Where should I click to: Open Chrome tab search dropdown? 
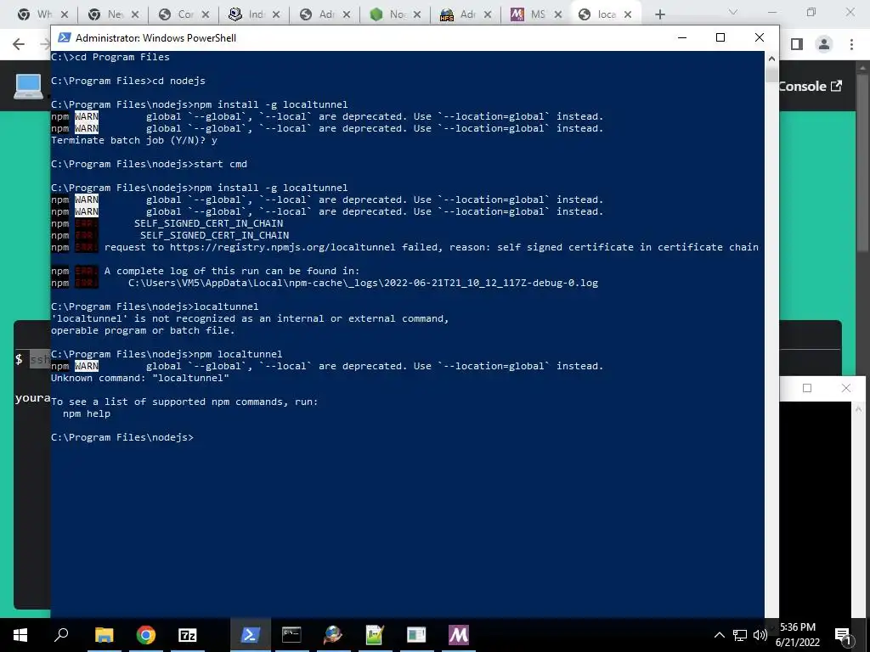coord(733,12)
